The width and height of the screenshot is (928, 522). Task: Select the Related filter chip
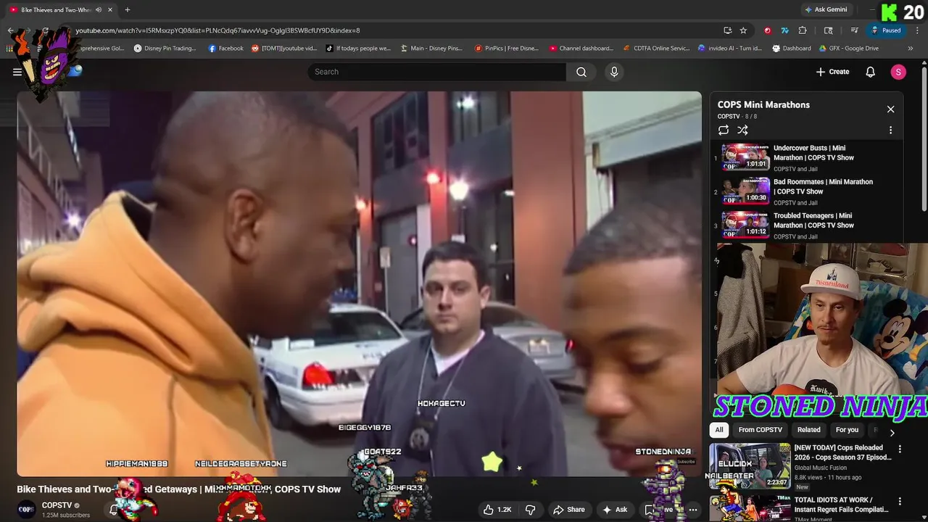point(809,430)
